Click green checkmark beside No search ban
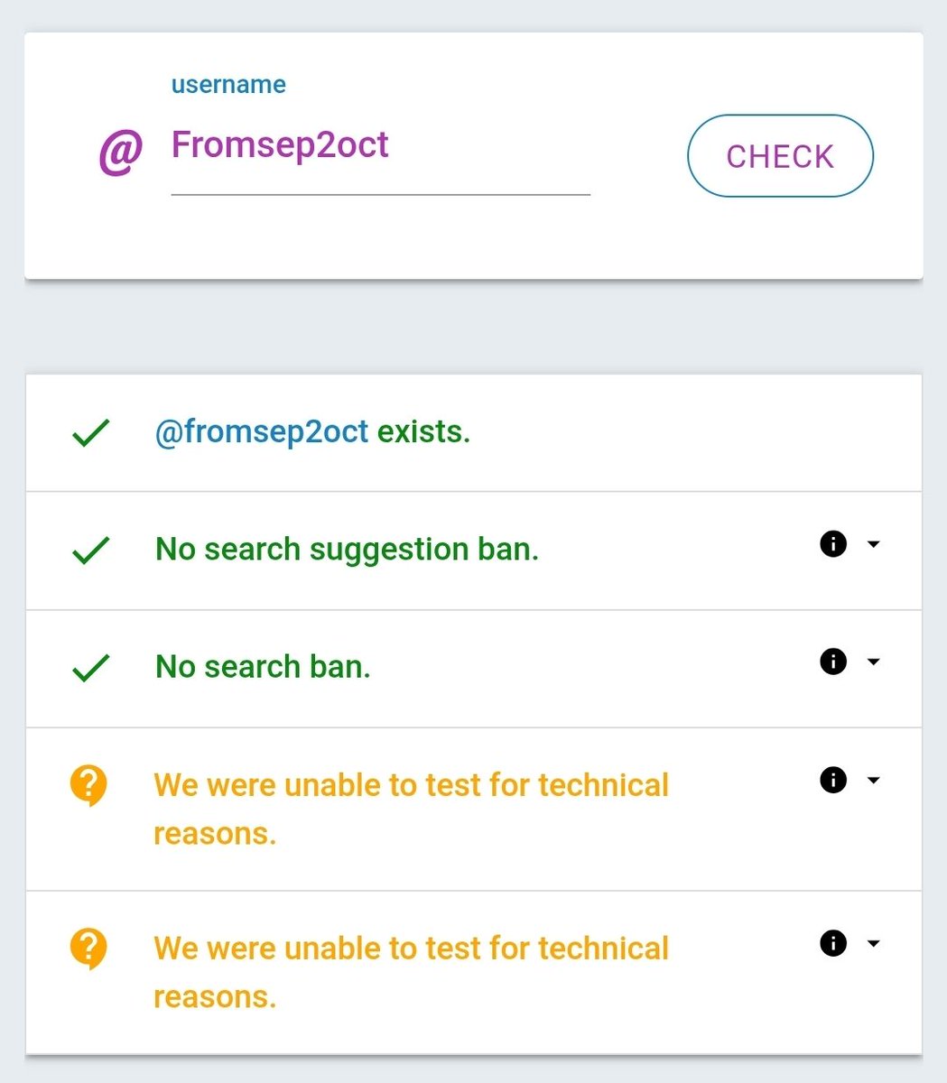The width and height of the screenshot is (947, 1083). point(90,668)
